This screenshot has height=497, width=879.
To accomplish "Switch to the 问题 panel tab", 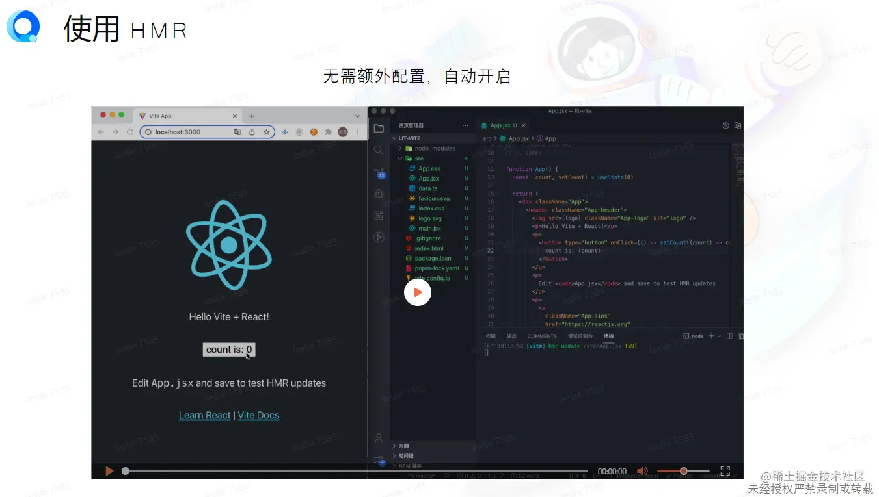I will point(491,336).
